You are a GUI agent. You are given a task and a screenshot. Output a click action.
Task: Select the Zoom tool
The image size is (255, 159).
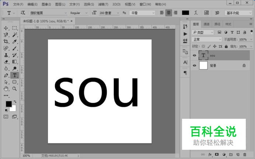point(14,89)
